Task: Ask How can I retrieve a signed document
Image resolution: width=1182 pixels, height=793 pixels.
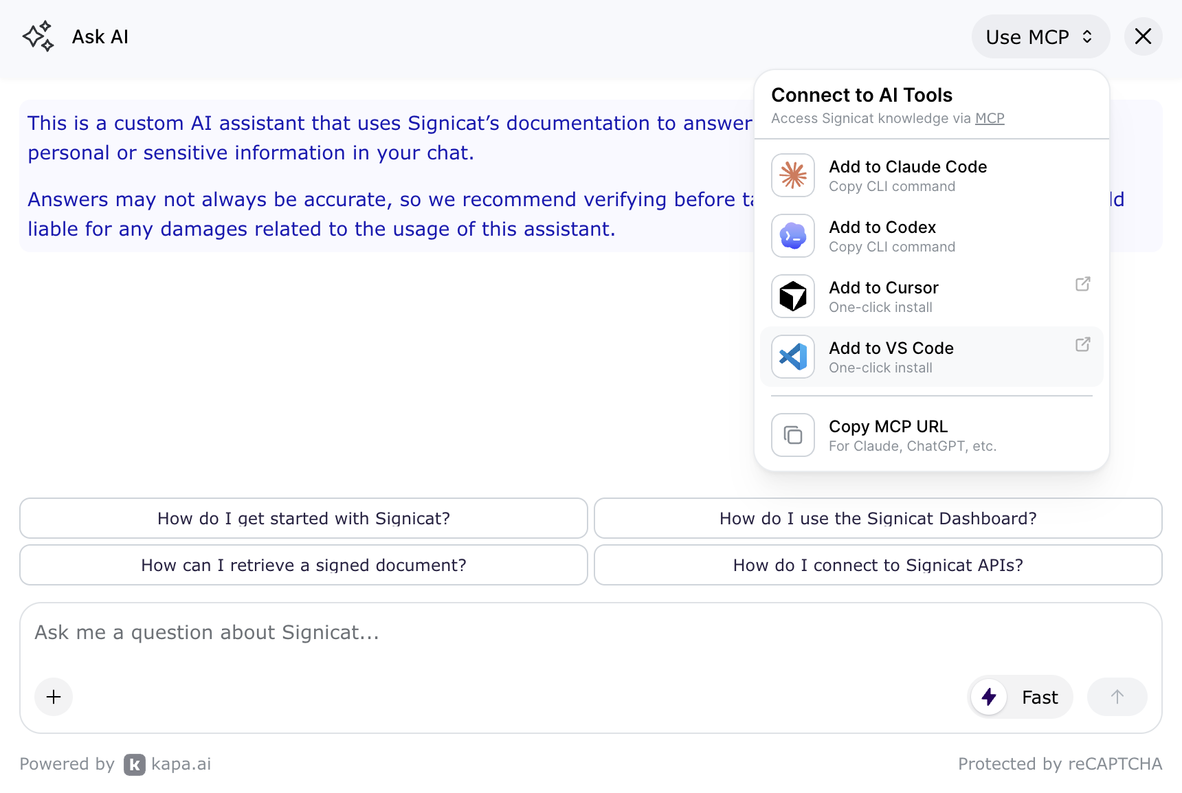Action: pos(304,565)
